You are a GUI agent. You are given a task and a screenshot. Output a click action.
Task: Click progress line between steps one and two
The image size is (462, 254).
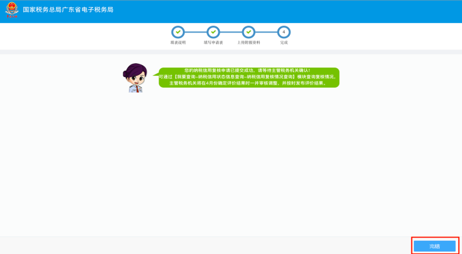click(x=196, y=32)
